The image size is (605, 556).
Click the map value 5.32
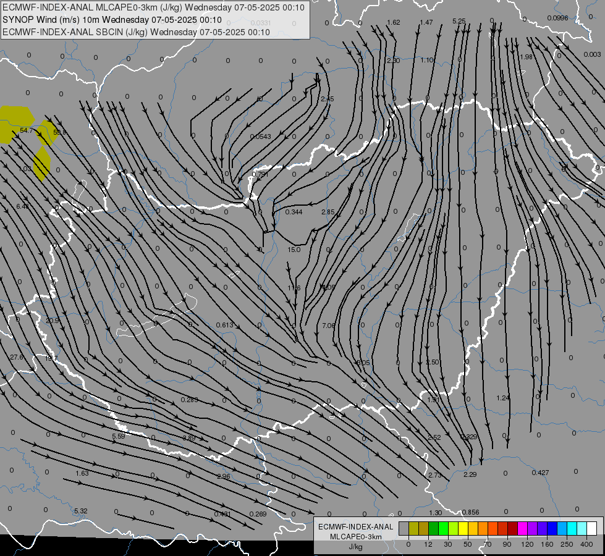point(80,511)
